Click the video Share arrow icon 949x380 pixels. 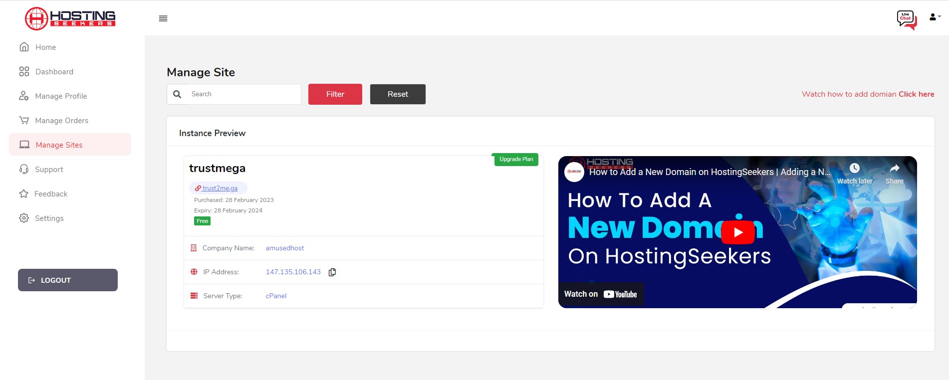(895, 168)
